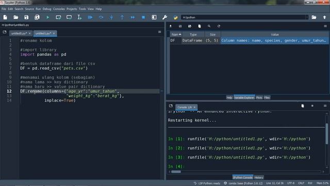Click the console vertical scrollbar
330x186 pixels.
(x=326, y=134)
